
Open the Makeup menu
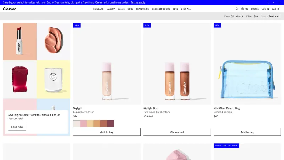pos(110,9)
